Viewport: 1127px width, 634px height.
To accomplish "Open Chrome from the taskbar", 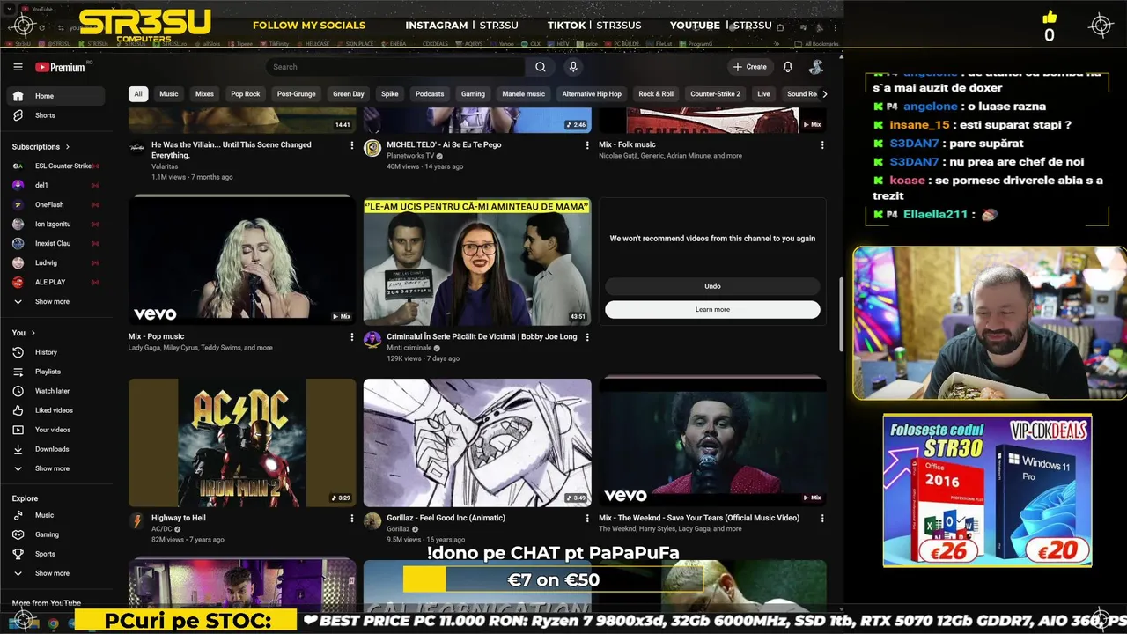I will click(53, 623).
